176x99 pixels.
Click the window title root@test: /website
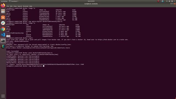pos(91,4)
